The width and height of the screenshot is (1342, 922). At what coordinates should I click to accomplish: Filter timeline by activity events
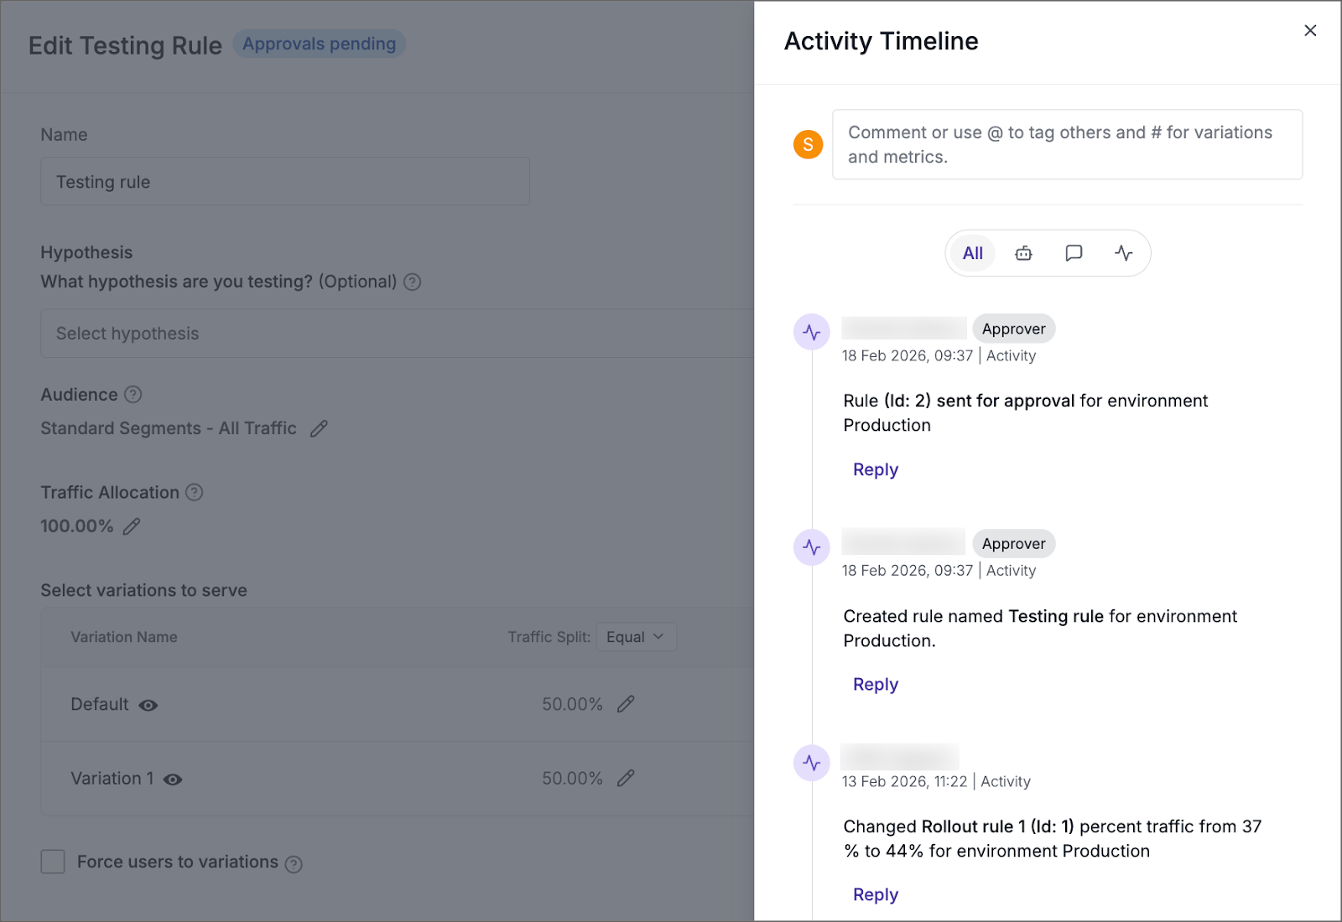coord(1124,252)
